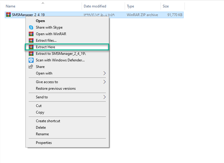
Task: Open the Open with submenu
Action: point(67,73)
